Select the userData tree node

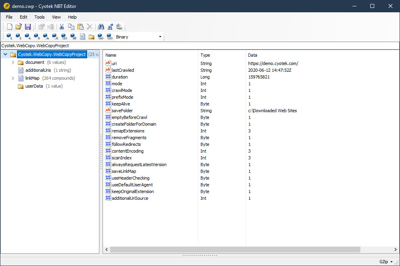(34, 86)
